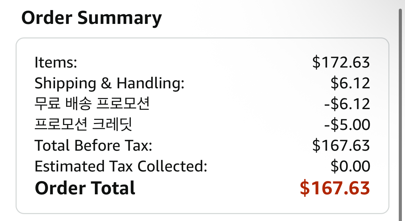Select the Total Before Tax amount in black
This screenshot has width=405, height=221.
click(x=341, y=145)
